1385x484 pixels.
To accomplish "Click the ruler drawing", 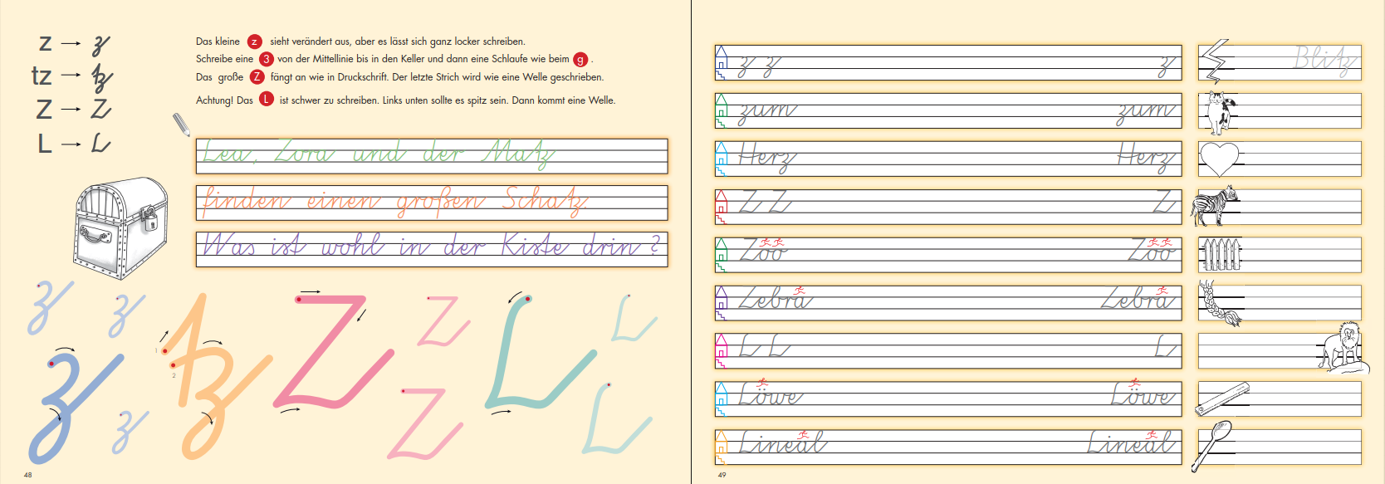I will tap(1221, 399).
